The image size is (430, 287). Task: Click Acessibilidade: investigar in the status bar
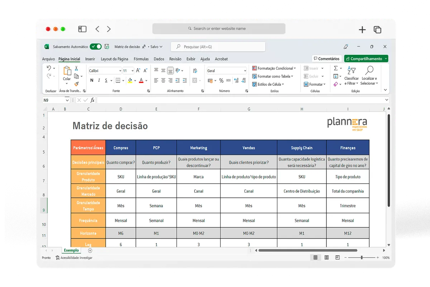pyautogui.click(x=74, y=258)
